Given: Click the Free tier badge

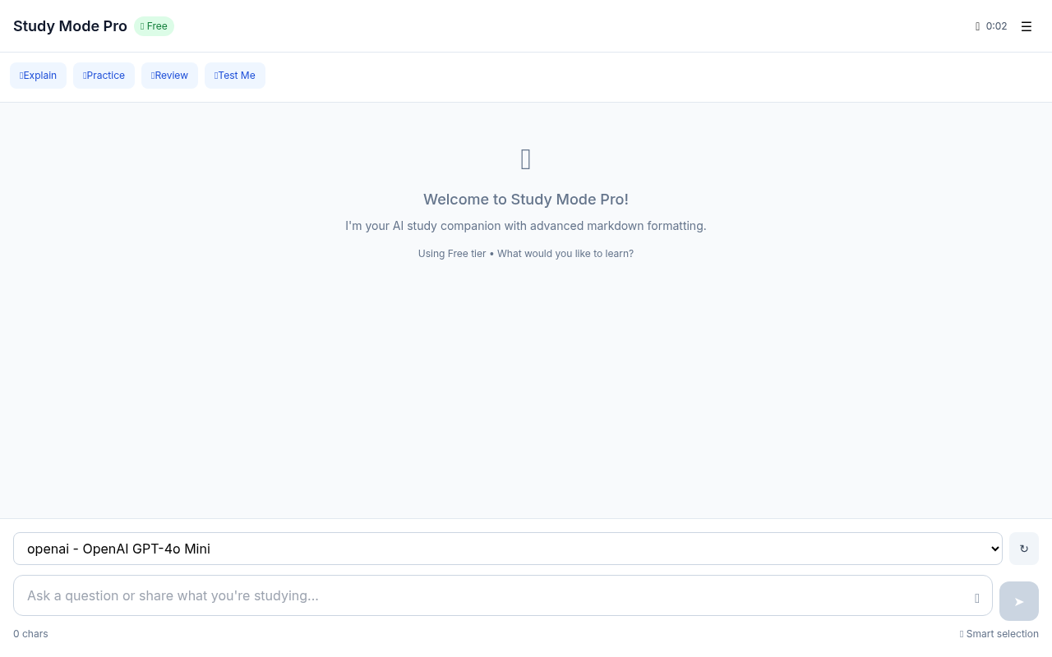Looking at the screenshot, I should [x=154, y=25].
